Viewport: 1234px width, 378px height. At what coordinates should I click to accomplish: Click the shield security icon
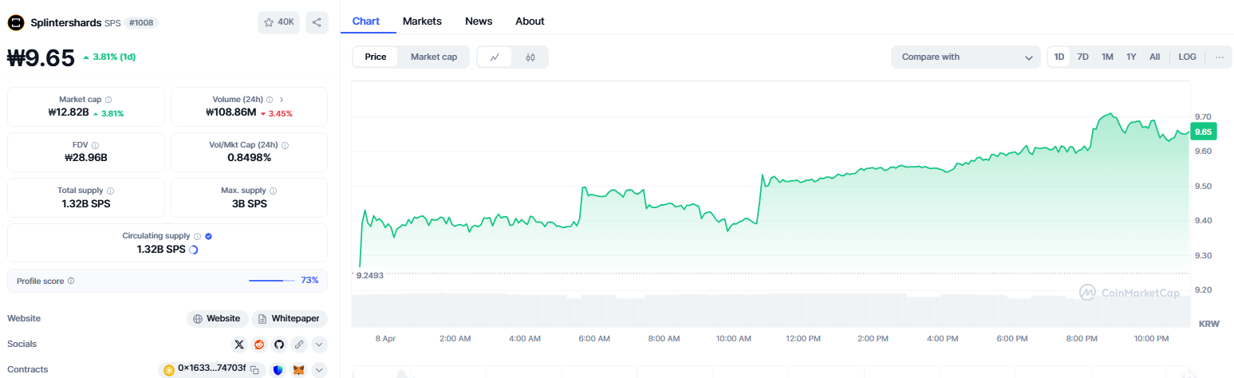point(278,370)
